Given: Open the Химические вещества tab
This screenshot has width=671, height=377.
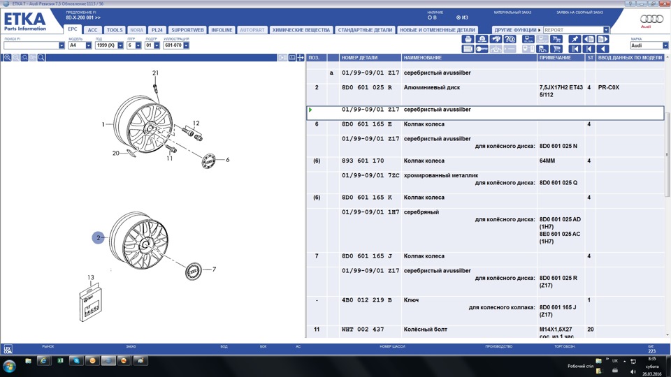Looking at the screenshot, I should (301, 30).
